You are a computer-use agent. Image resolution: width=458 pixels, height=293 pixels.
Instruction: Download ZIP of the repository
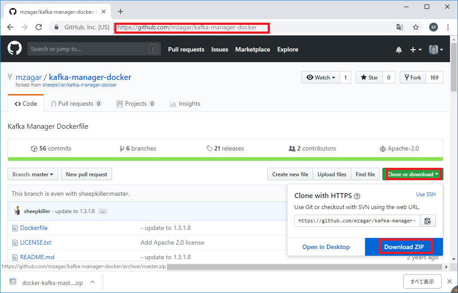tap(405, 246)
